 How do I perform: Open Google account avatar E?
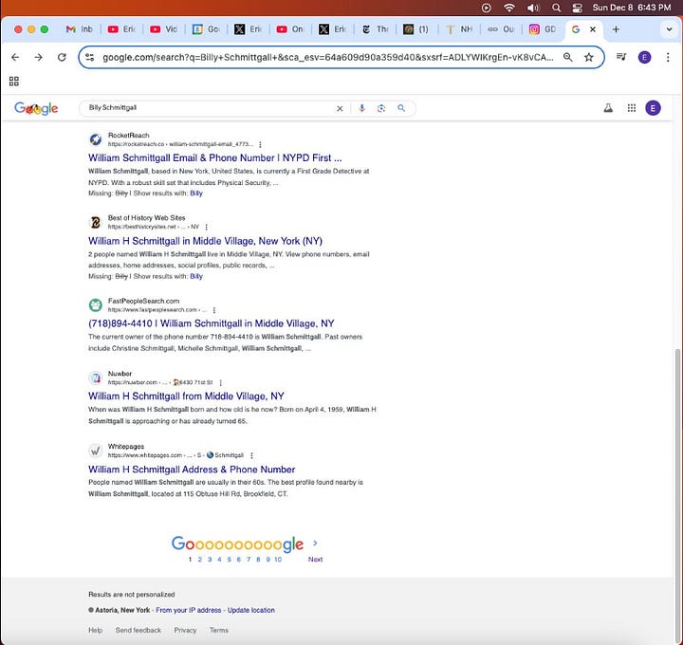tap(653, 108)
